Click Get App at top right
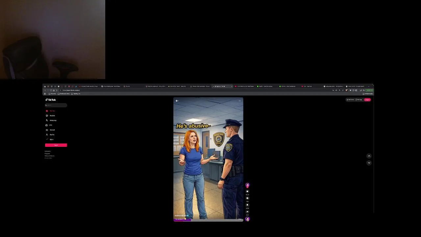 pos(359,100)
